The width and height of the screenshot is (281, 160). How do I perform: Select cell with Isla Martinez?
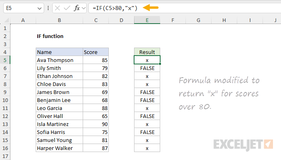(x=59, y=124)
